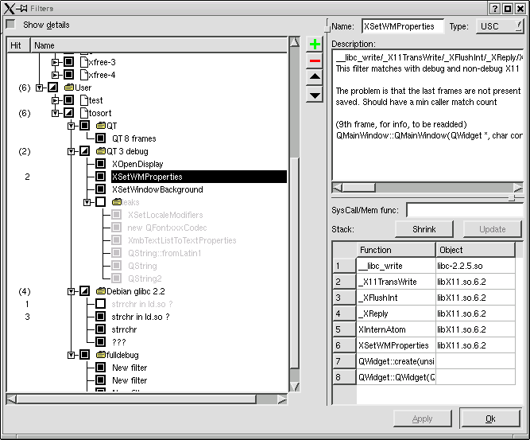The height and width of the screenshot is (440, 530).
Task: Select the XSetWindowBackground tree item
Action: pos(157,189)
